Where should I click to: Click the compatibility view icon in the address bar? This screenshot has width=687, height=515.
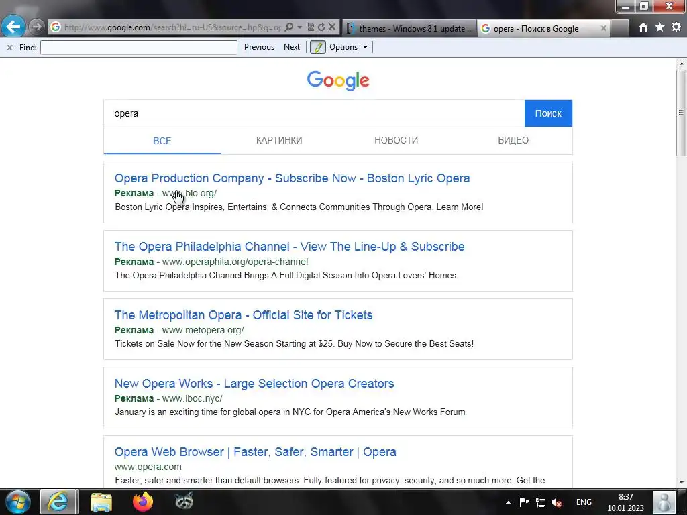[x=311, y=27]
